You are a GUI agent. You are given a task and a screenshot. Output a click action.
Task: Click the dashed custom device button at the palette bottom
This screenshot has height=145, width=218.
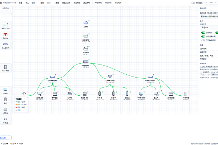coord(5,138)
